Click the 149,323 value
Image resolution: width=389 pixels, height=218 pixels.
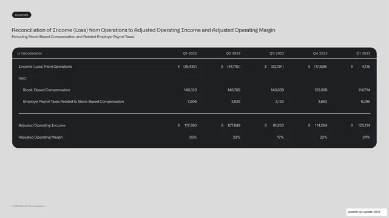(x=191, y=90)
